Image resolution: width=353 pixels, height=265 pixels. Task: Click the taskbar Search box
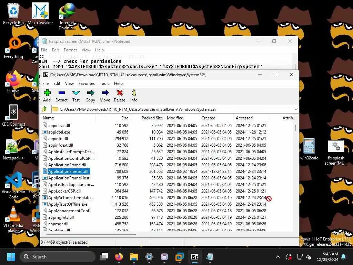point(58,257)
